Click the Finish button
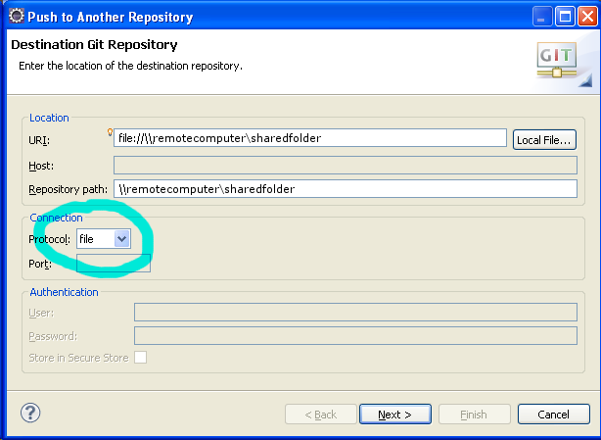This screenshot has width=601, height=440. (474, 415)
